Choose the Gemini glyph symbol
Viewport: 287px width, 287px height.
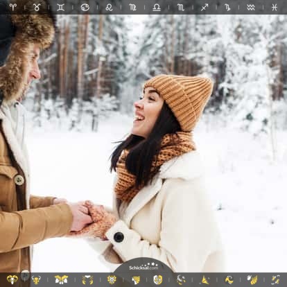pyautogui.click(x=61, y=8)
